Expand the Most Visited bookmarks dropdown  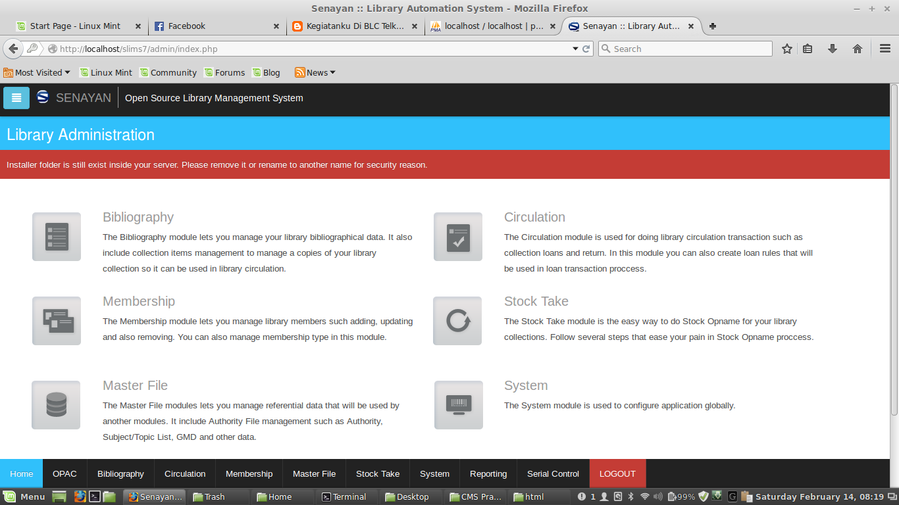pos(36,72)
